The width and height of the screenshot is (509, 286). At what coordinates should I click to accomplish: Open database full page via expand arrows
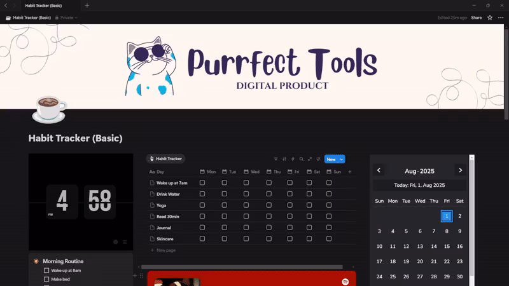click(310, 159)
